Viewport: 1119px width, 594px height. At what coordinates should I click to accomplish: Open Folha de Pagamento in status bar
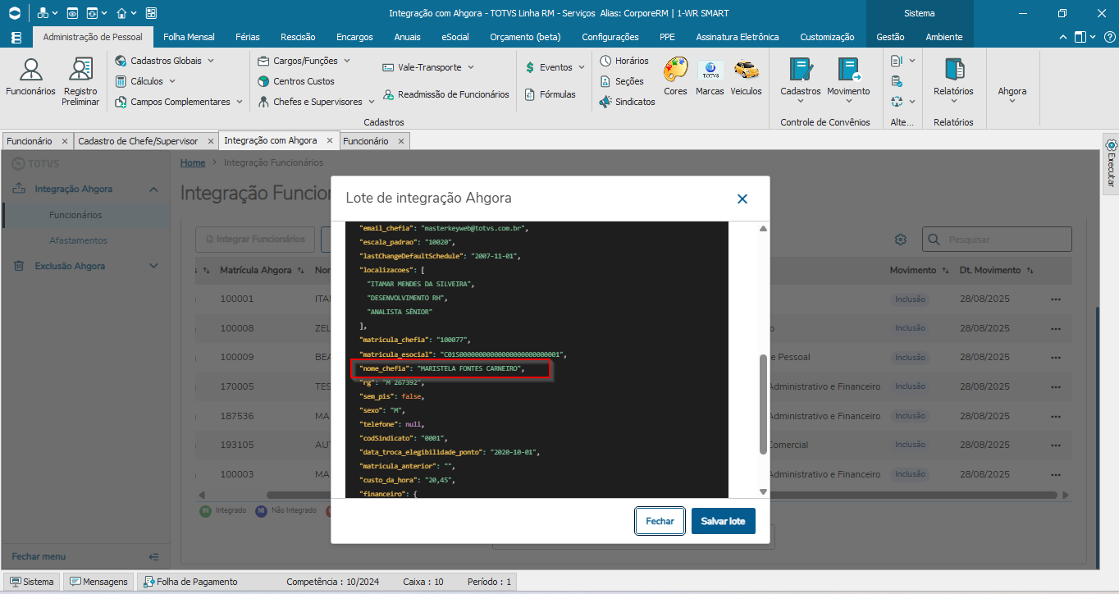click(190, 582)
